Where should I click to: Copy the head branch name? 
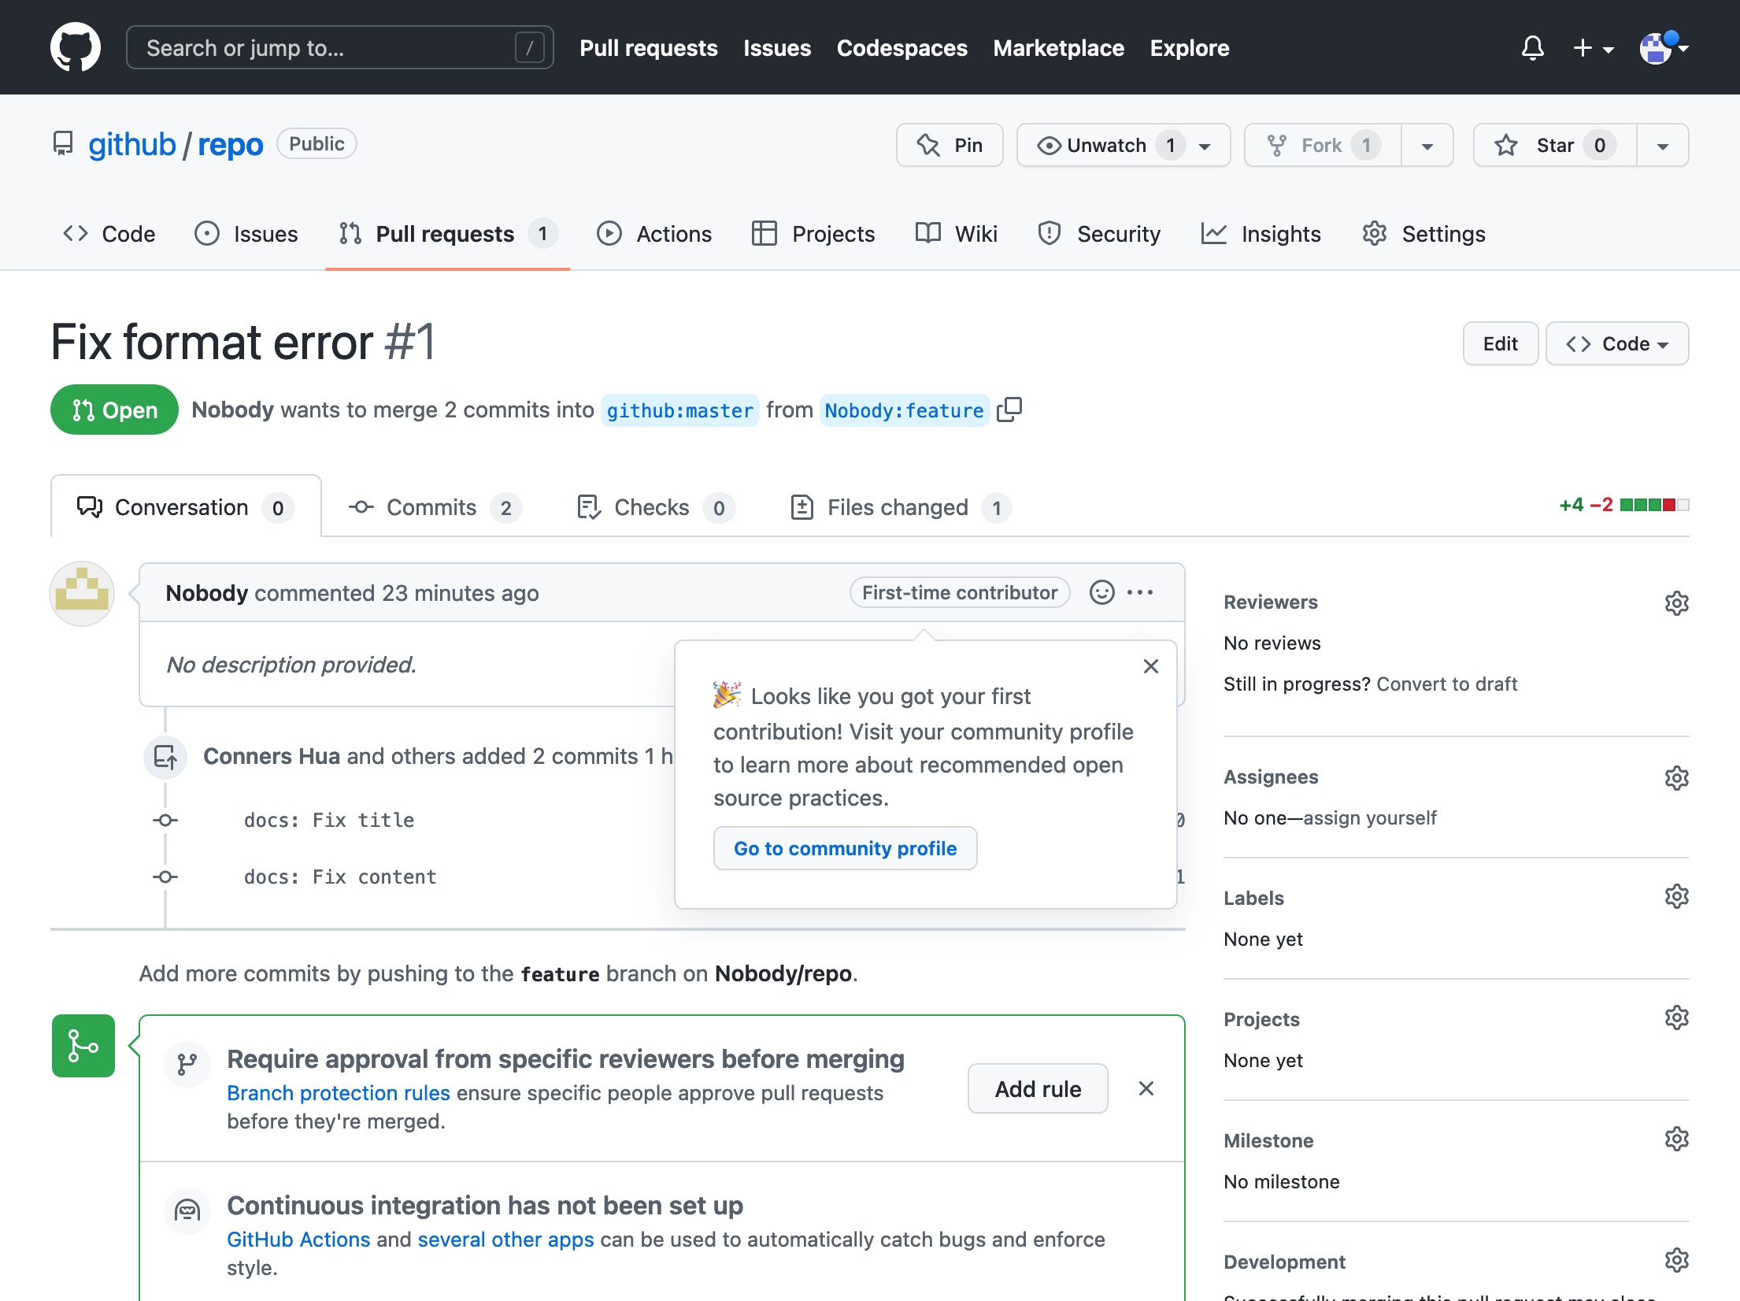(x=1009, y=410)
